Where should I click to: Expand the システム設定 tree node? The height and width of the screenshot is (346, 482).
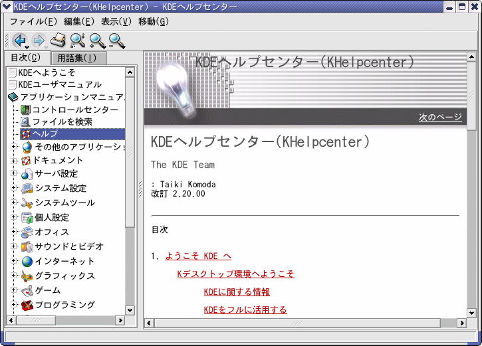click(13, 187)
